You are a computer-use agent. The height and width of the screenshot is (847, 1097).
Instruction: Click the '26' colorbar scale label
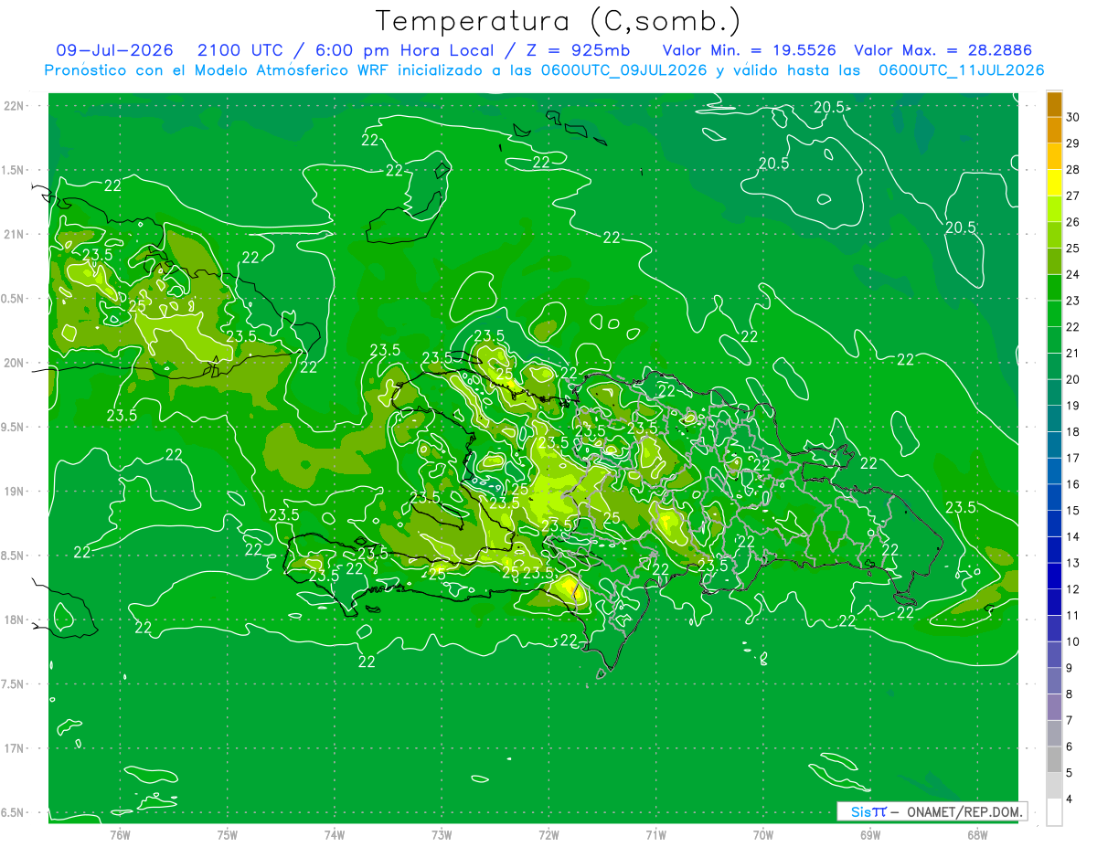point(1072,222)
